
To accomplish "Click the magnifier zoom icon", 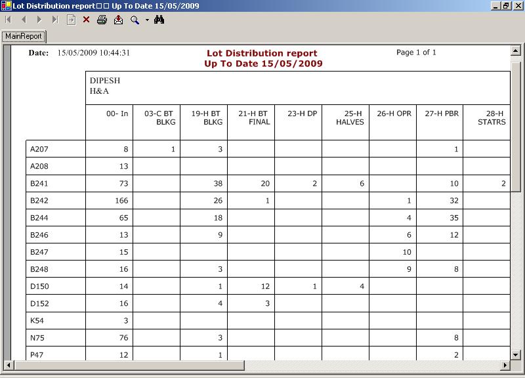I will tap(135, 20).
